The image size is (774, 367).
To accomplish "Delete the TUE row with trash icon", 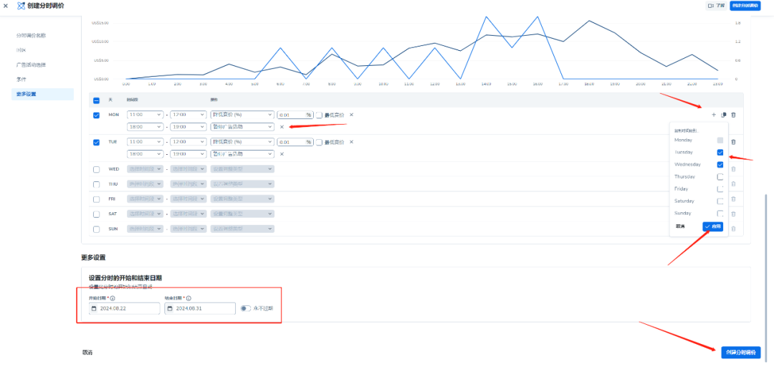I will point(733,142).
